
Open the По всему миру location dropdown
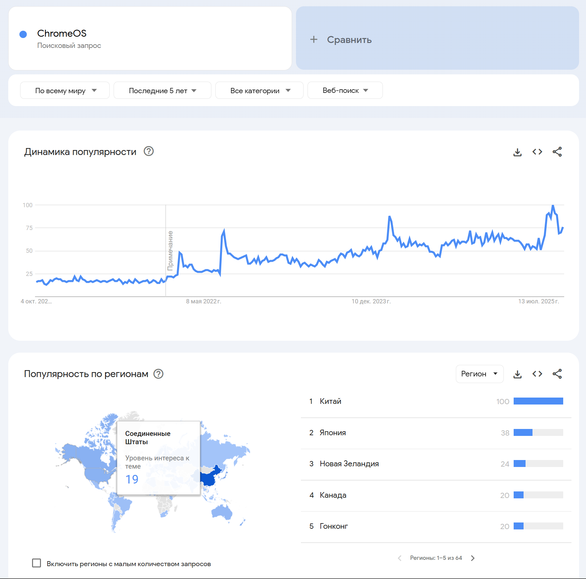coord(65,91)
